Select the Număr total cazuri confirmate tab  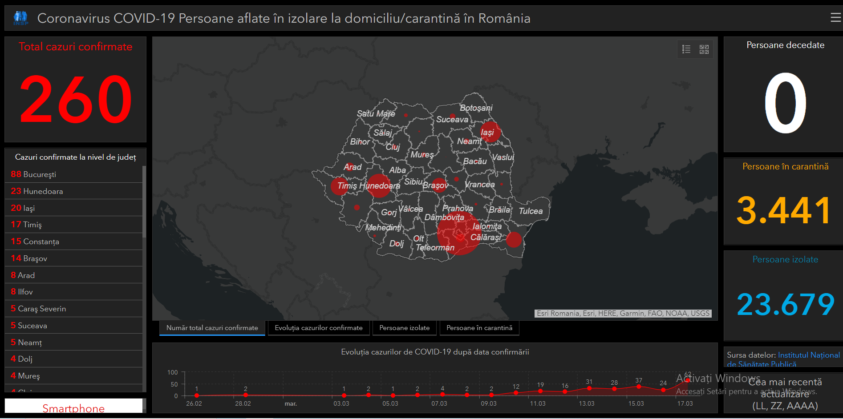[212, 328]
